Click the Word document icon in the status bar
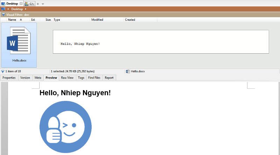The height and width of the screenshot is (155, 280). [128, 71]
